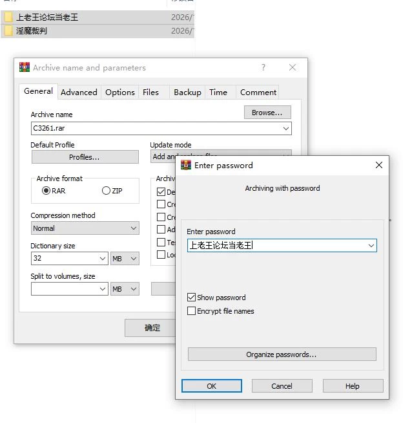
Task: Close the Enter password dialog
Action: (x=379, y=165)
